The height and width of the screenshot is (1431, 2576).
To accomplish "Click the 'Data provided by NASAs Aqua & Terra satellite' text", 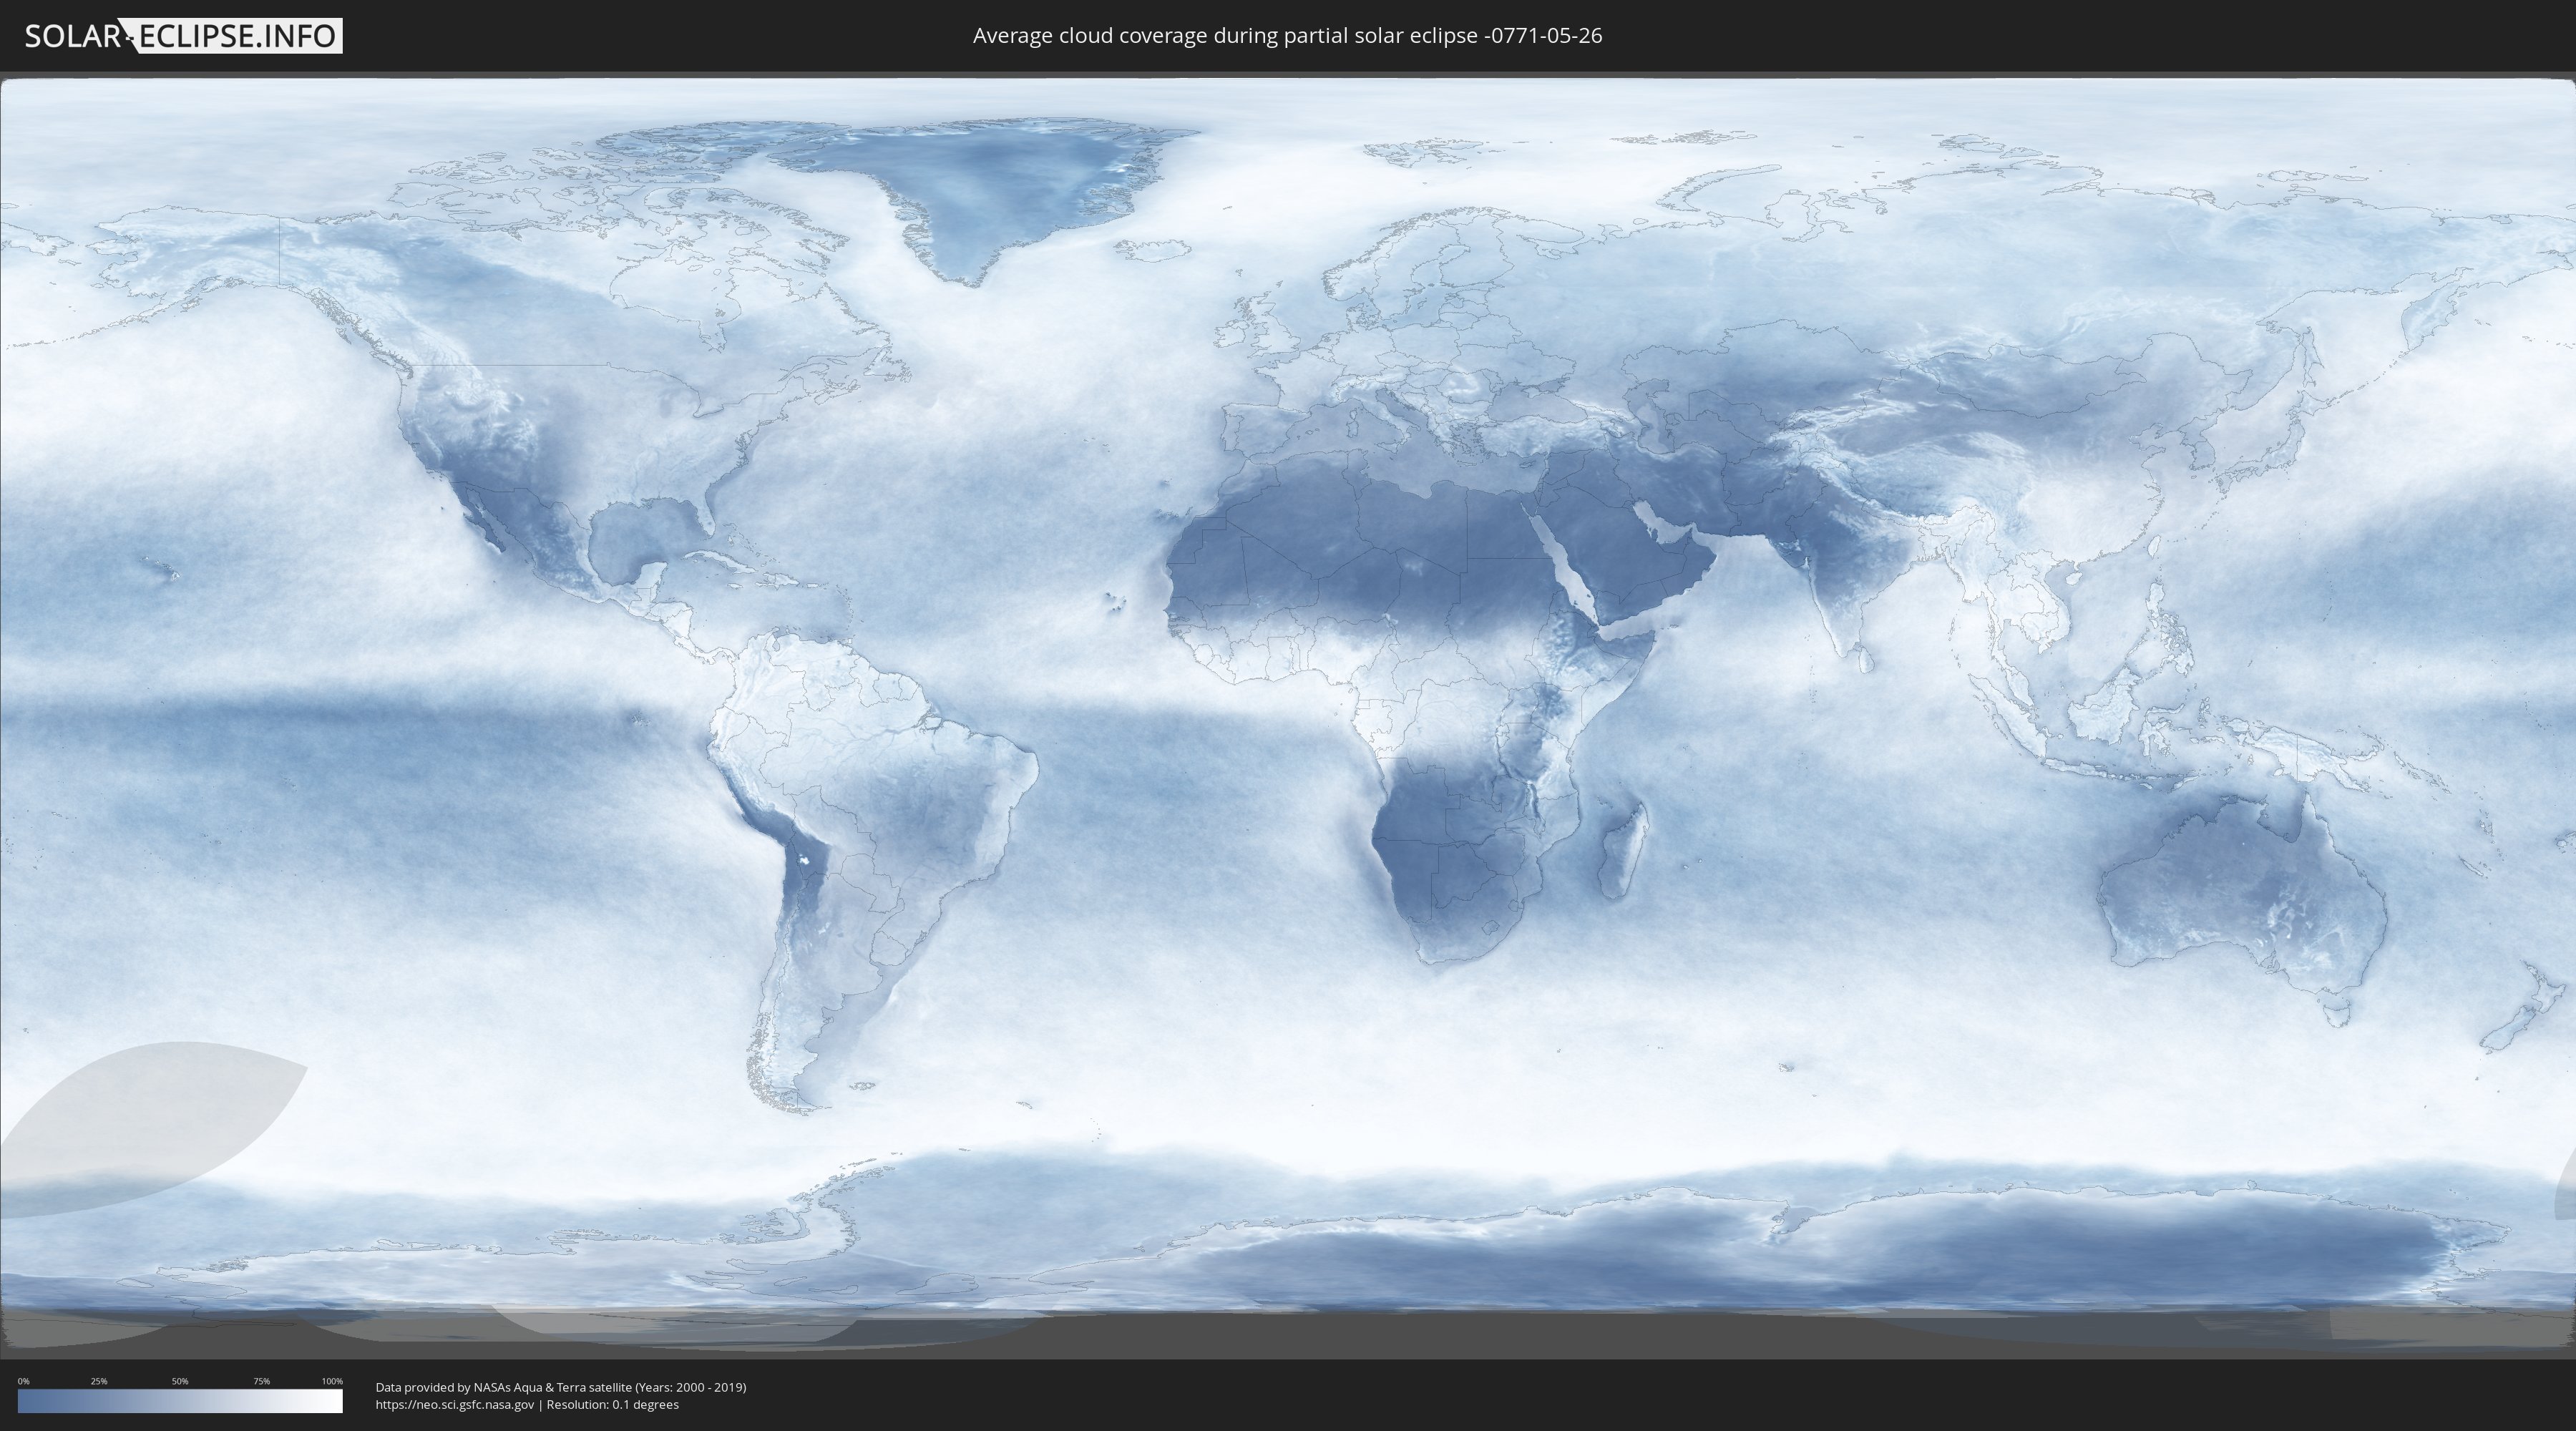I will [x=503, y=1387].
